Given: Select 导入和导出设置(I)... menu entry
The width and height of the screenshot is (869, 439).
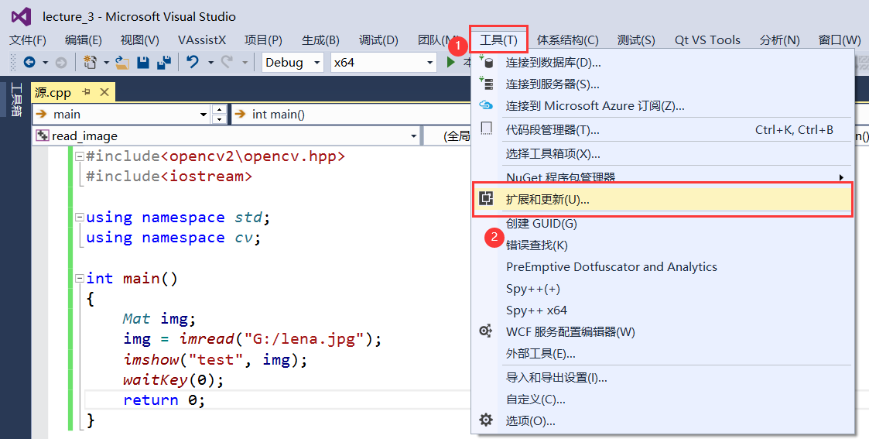Looking at the screenshot, I should (x=662, y=378).
